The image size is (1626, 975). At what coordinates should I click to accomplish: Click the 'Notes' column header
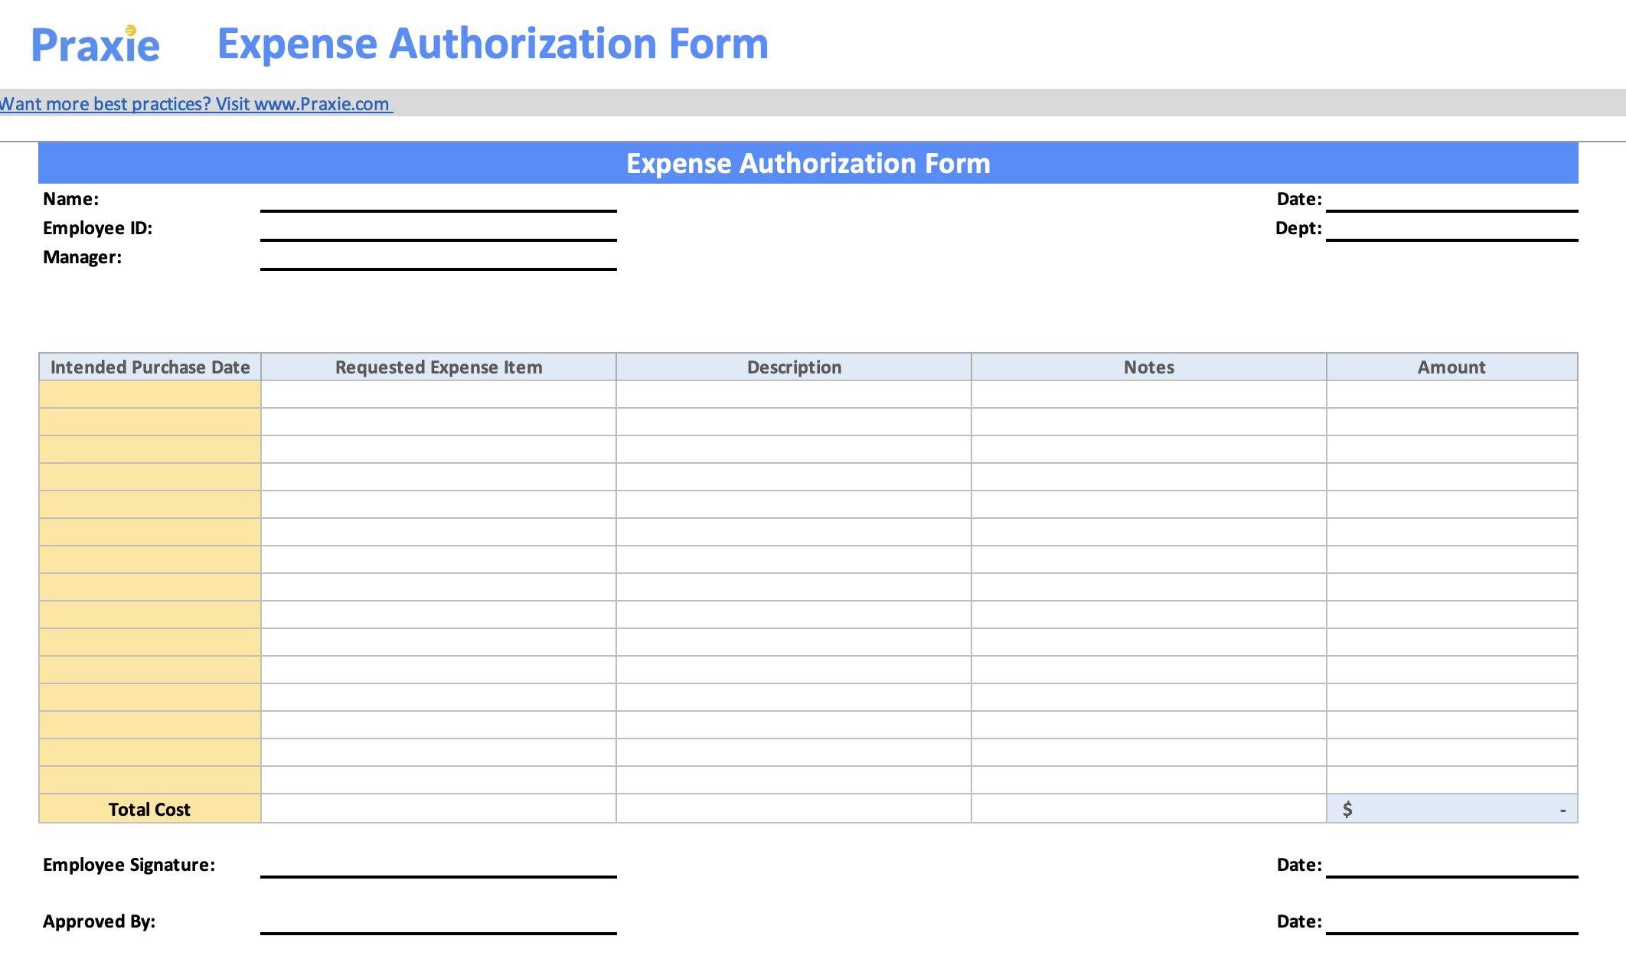click(x=1149, y=367)
